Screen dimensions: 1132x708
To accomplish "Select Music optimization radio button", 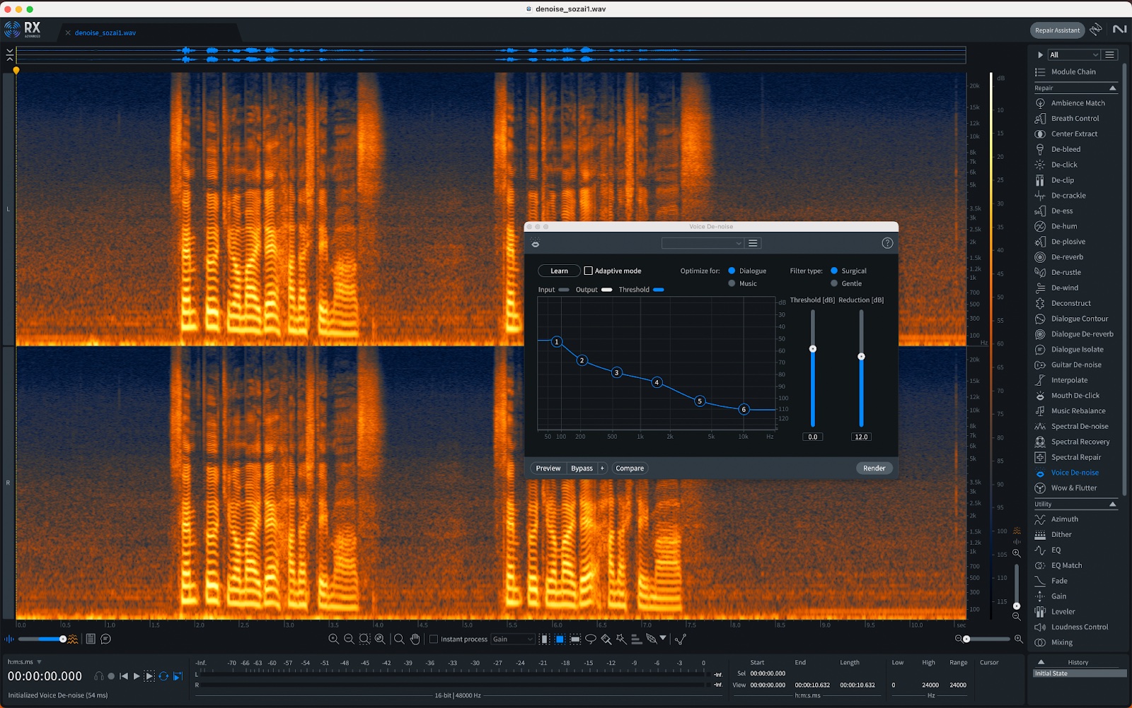I will pos(732,284).
